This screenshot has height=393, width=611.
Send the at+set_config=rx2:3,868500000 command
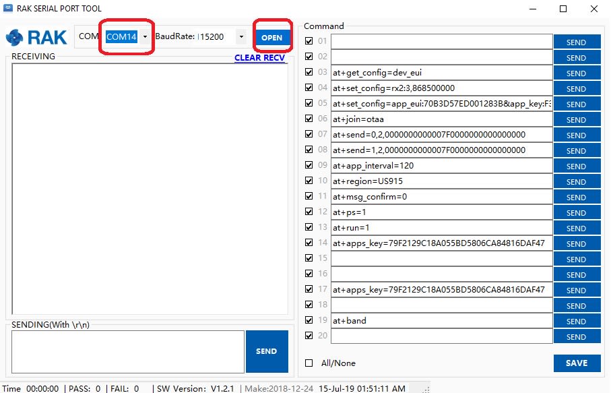pyautogui.click(x=577, y=89)
